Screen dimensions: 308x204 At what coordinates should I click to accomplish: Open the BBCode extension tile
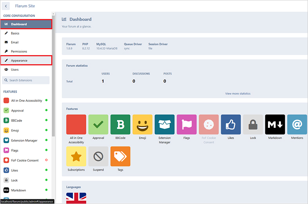[120, 125]
